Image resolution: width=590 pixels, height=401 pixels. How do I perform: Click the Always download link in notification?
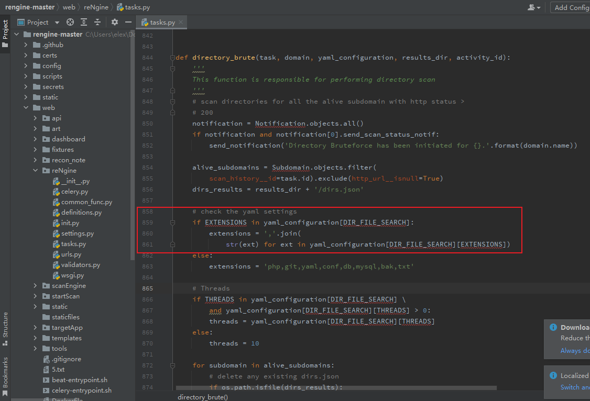click(x=575, y=351)
